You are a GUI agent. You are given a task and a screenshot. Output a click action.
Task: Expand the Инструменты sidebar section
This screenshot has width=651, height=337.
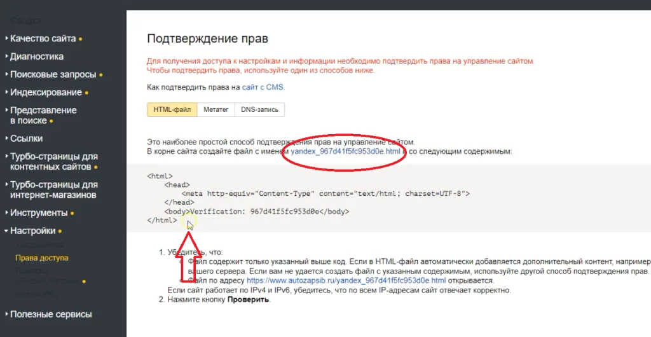click(39, 213)
